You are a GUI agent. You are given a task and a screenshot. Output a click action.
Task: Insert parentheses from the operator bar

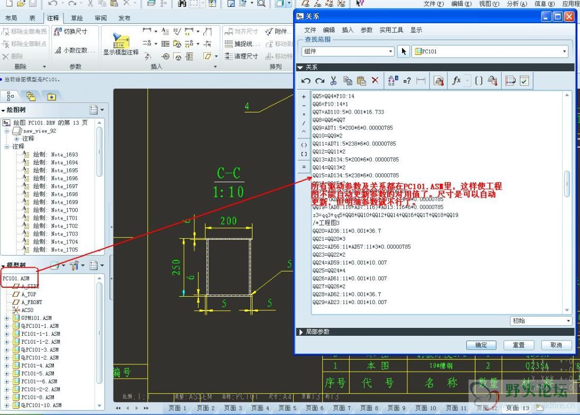[304, 145]
